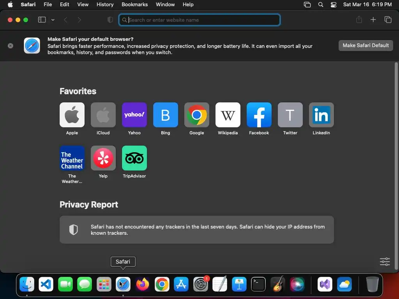The height and width of the screenshot is (299, 399).
Task: Open start page customization settings
Action: click(x=385, y=262)
